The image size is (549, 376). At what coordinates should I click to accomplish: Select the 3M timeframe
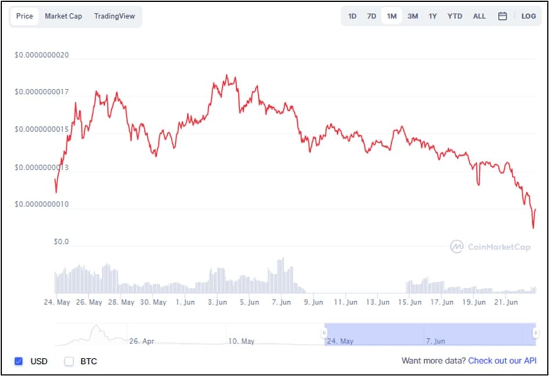tap(413, 16)
